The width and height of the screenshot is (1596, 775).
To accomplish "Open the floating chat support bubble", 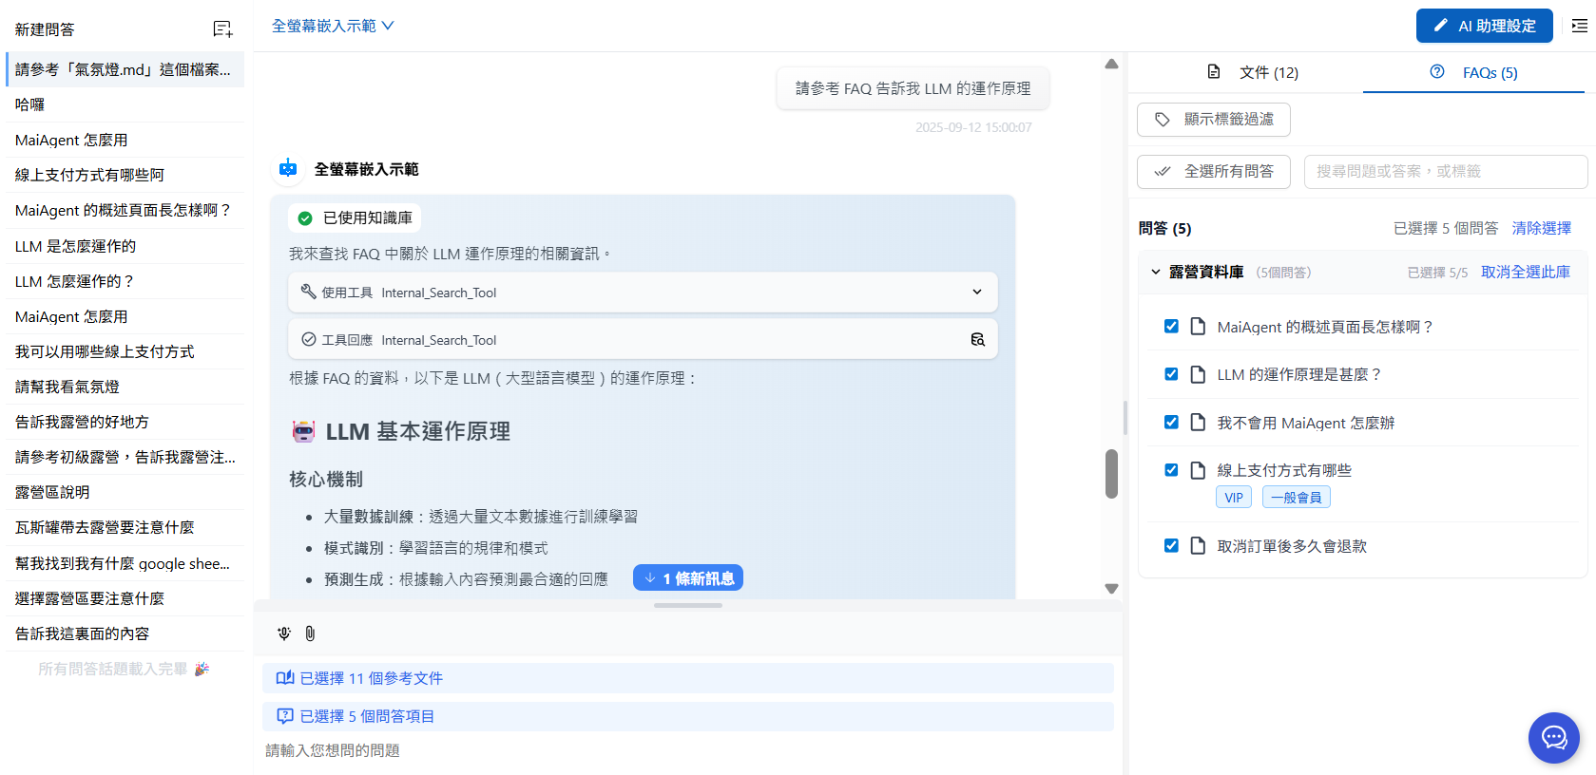I will [x=1553, y=737].
